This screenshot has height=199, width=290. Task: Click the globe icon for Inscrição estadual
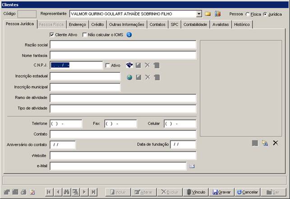pos(129,77)
